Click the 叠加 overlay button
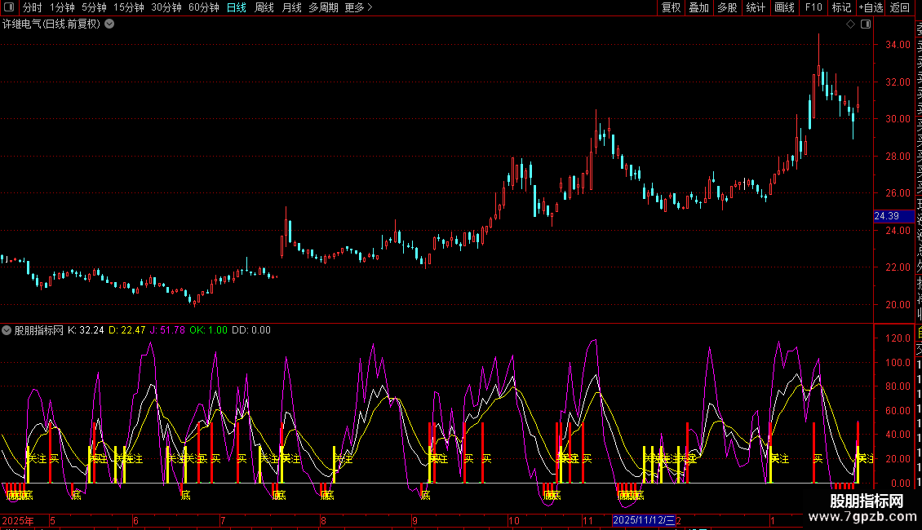This screenshot has height=530, width=922. (698, 7)
